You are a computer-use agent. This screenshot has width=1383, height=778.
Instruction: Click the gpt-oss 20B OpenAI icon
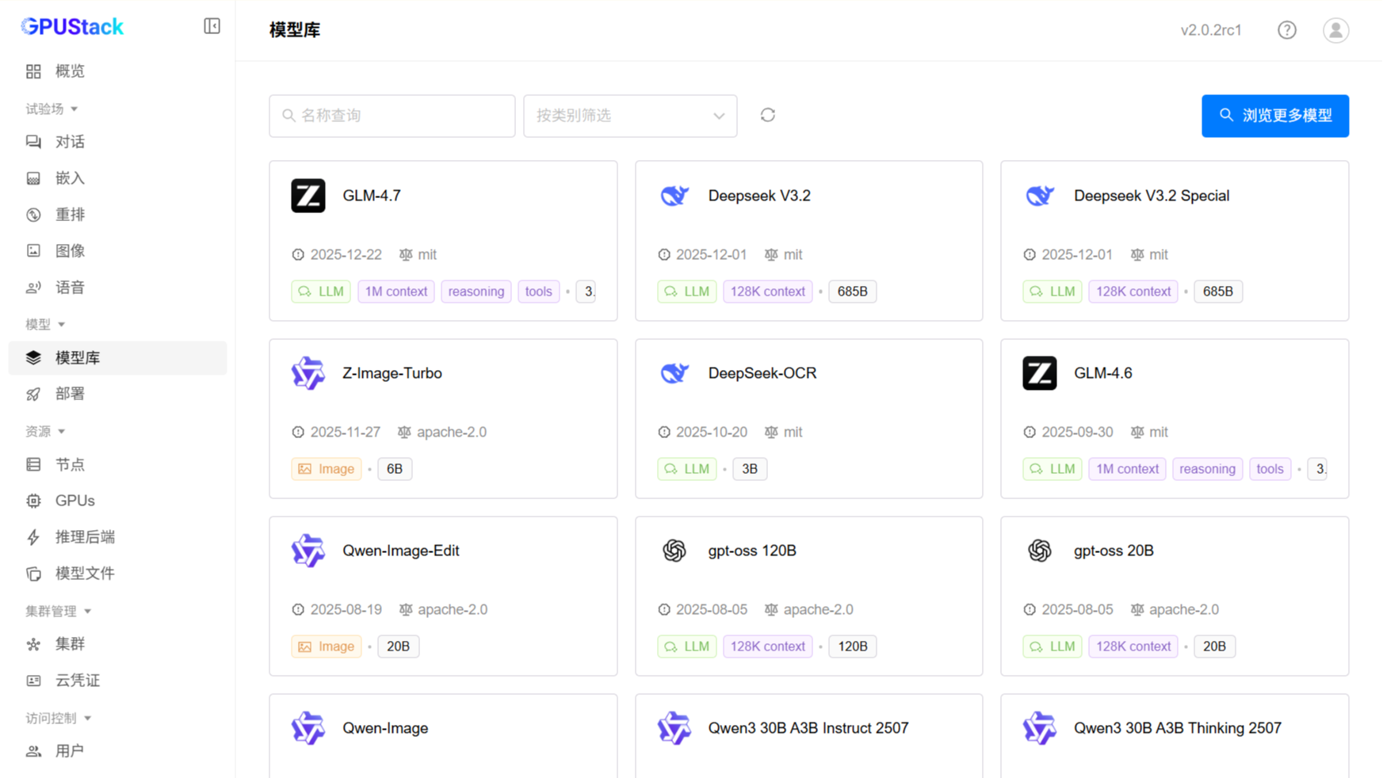[x=1039, y=551]
